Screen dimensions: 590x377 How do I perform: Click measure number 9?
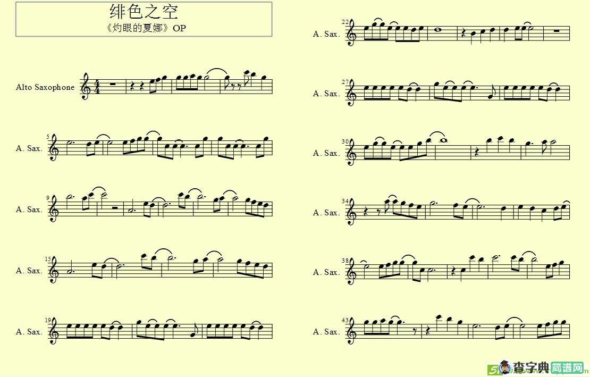coord(48,197)
